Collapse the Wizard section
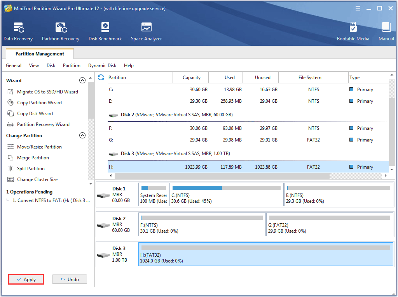Screen dimensions: 398x297 [82, 80]
